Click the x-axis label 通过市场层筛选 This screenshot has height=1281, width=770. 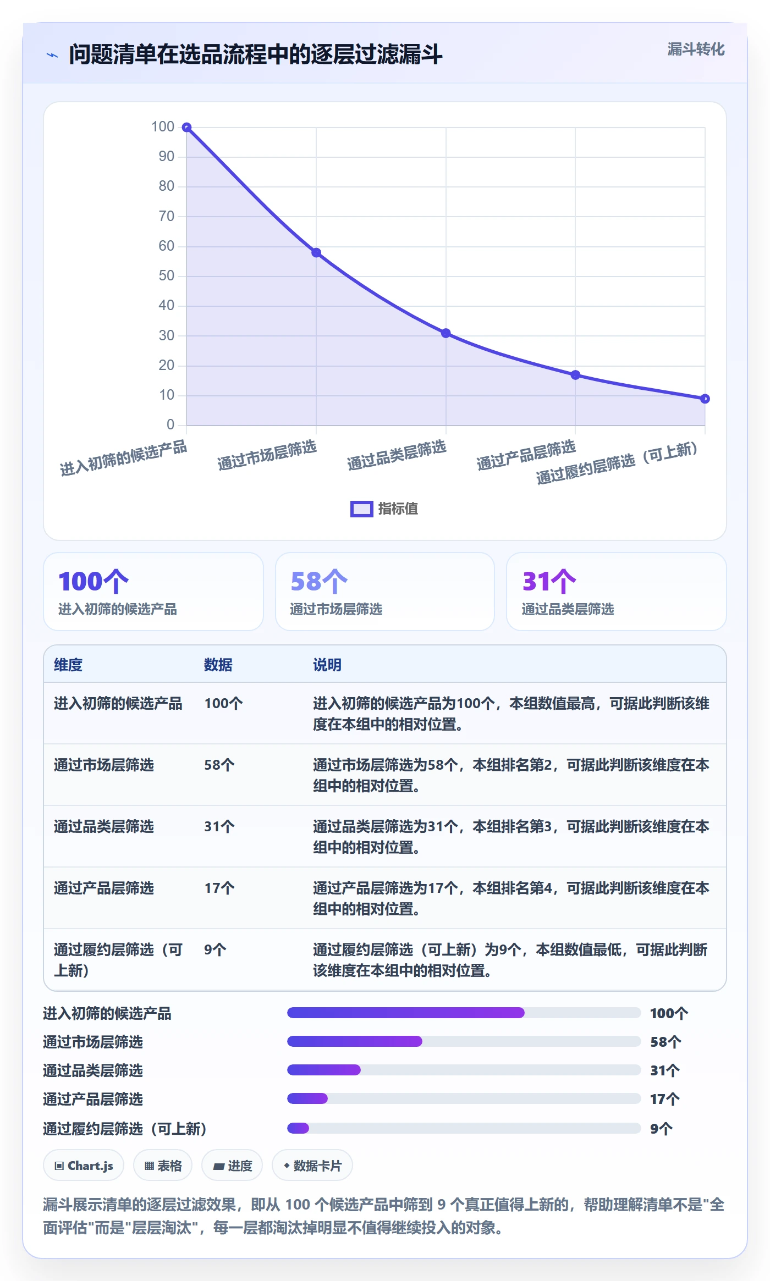267,455
